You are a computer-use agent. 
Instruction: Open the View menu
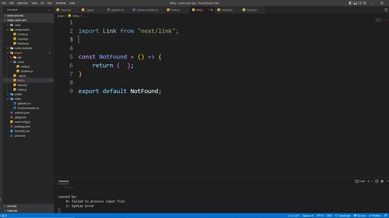coord(34,3)
